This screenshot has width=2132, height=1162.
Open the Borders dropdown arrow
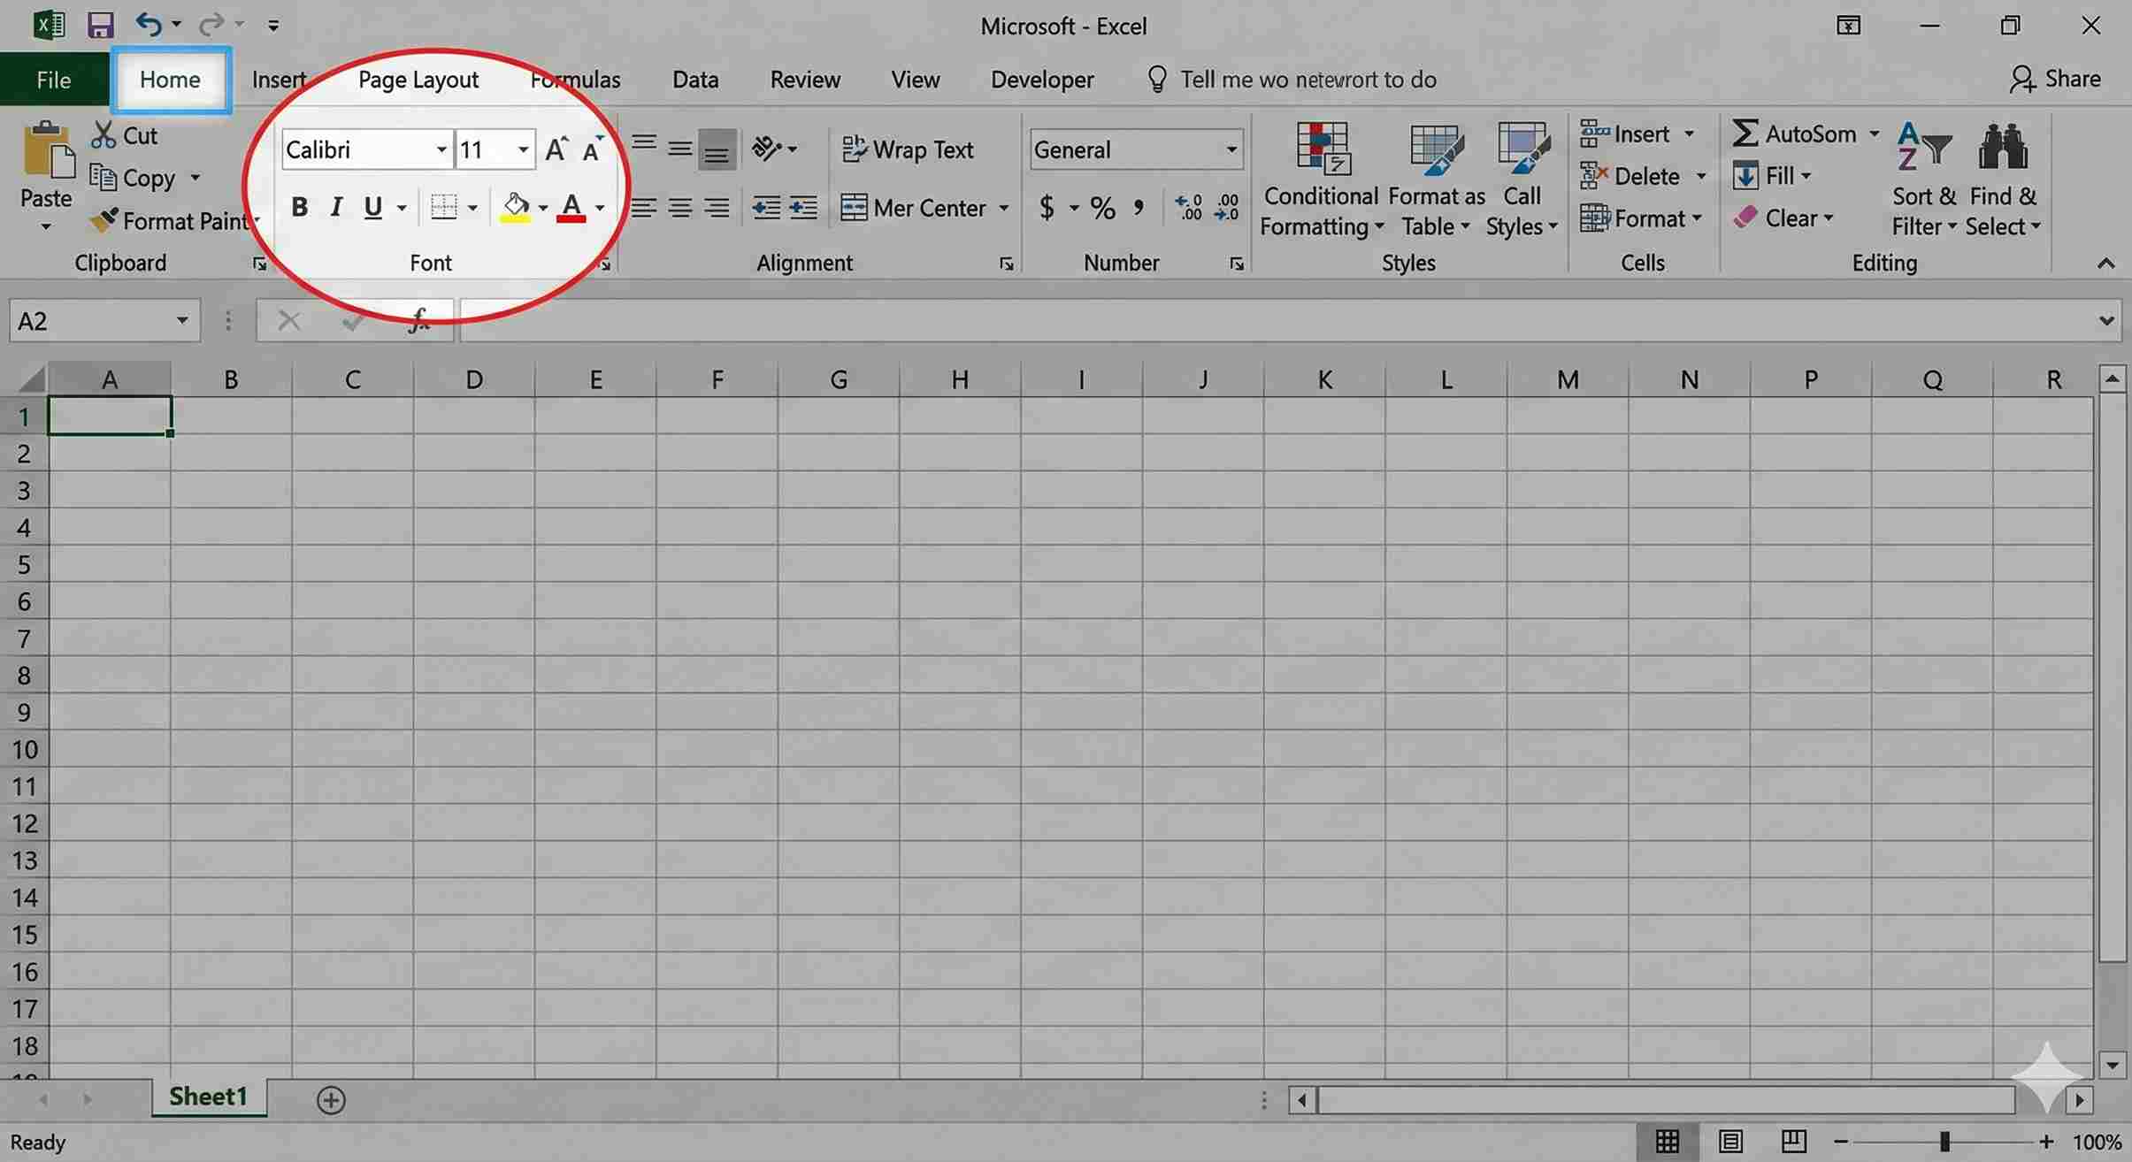point(474,206)
